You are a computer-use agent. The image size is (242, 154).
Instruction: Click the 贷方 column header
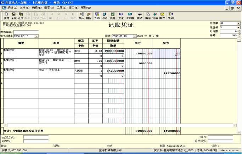tap(167, 43)
